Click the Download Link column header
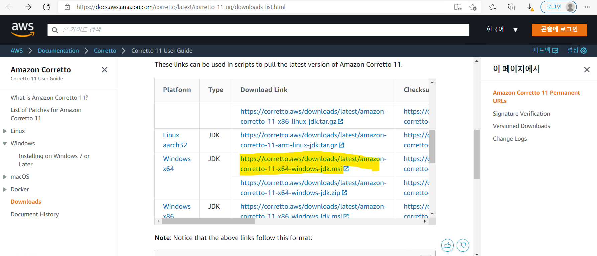 pyautogui.click(x=264, y=90)
